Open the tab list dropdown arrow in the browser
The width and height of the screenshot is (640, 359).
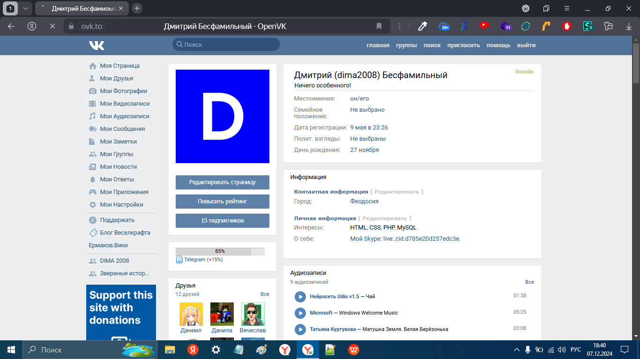25,8
